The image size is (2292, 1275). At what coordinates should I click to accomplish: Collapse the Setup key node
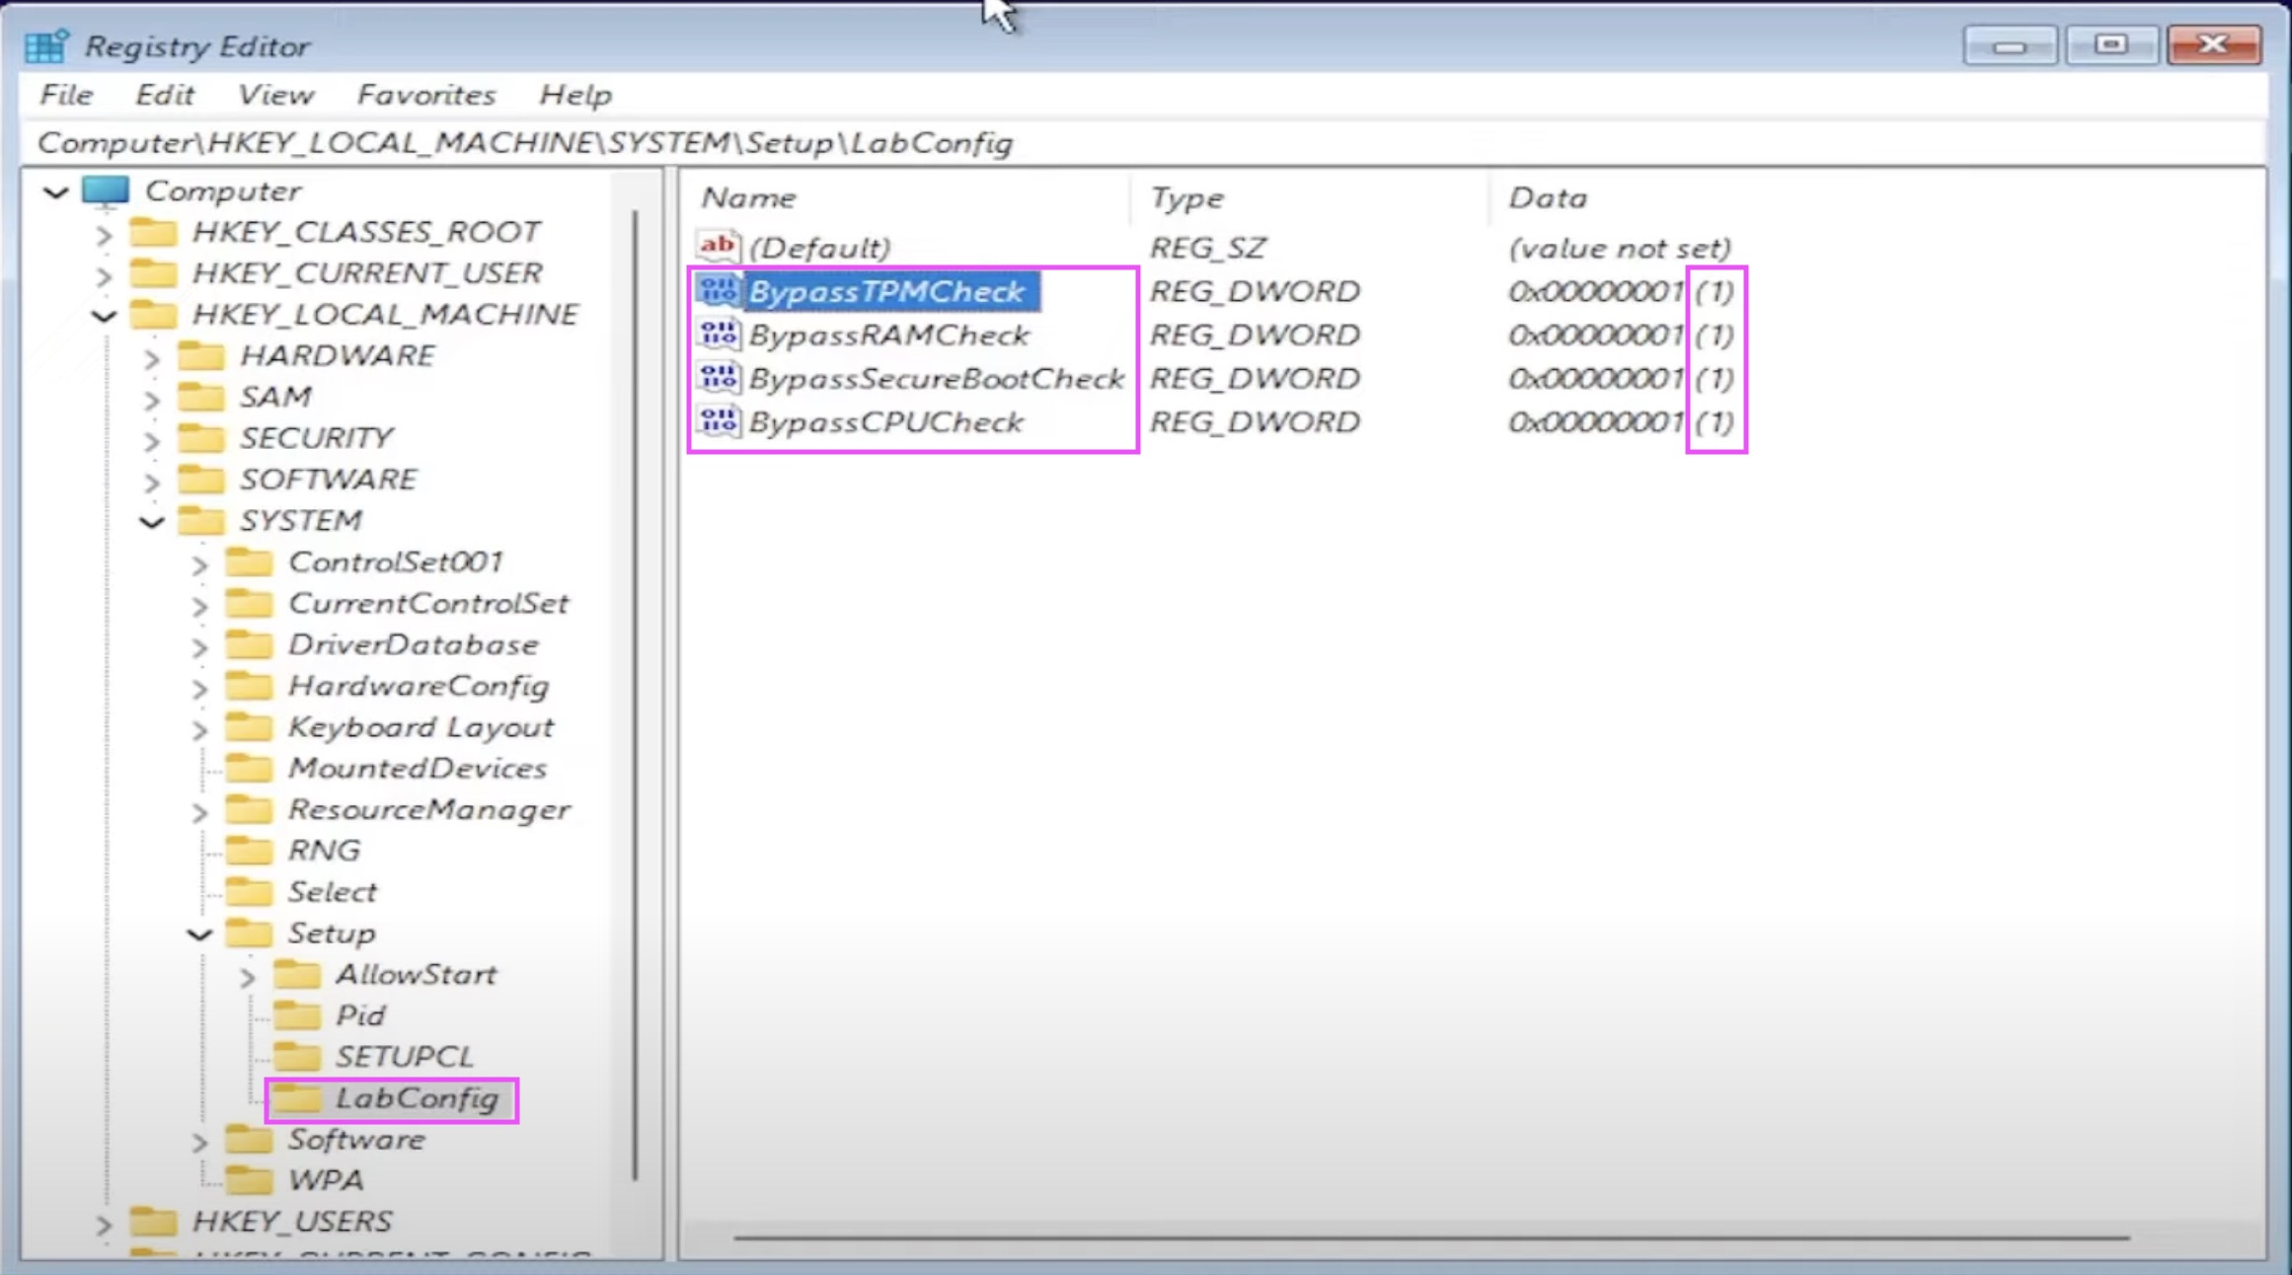point(199,934)
